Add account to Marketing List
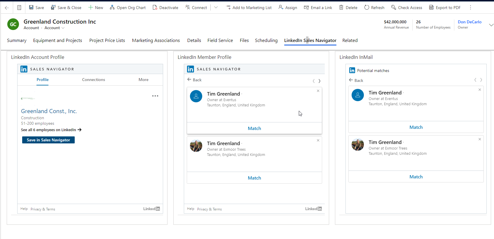Viewport: 494px width, 239px height. (x=249, y=8)
